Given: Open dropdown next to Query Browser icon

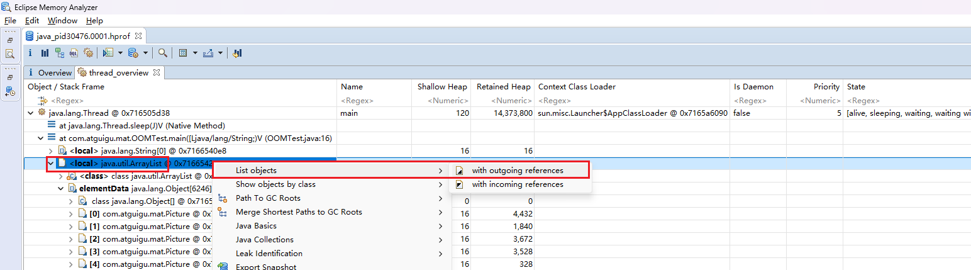Looking at the screenshot, I should coord(145,53).
